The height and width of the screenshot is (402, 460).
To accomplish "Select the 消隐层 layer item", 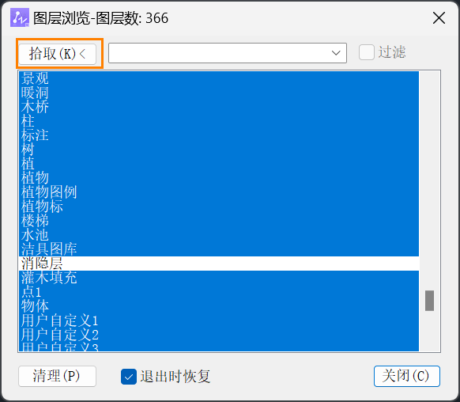I will (x=219, y=264).
